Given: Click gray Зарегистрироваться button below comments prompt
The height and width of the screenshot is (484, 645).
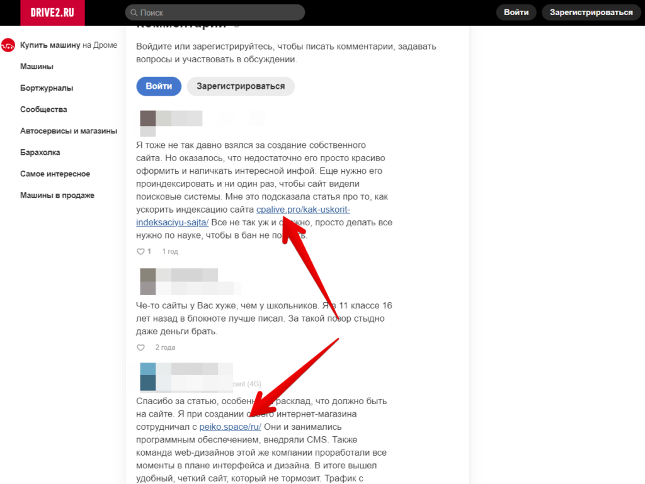Looking at the screenshot, I should pos(241,86).
